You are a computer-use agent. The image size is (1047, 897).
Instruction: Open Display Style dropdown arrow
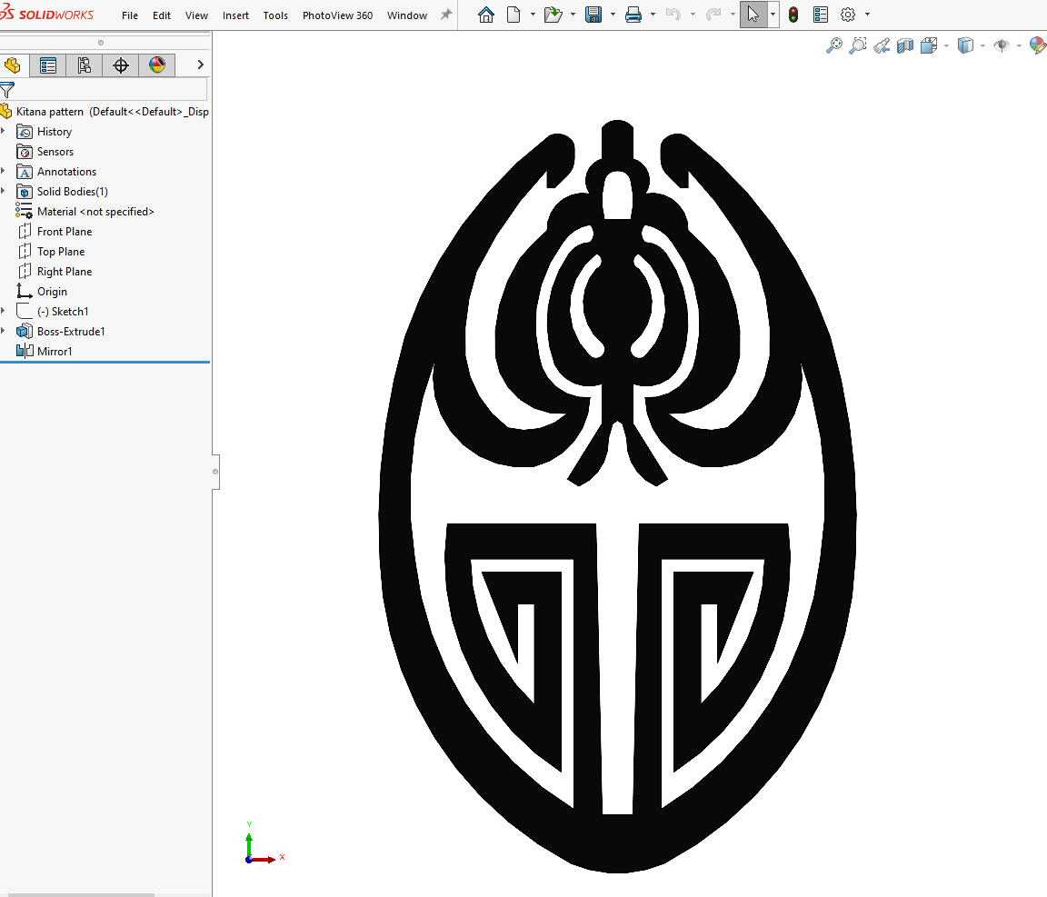pos(982,45)
